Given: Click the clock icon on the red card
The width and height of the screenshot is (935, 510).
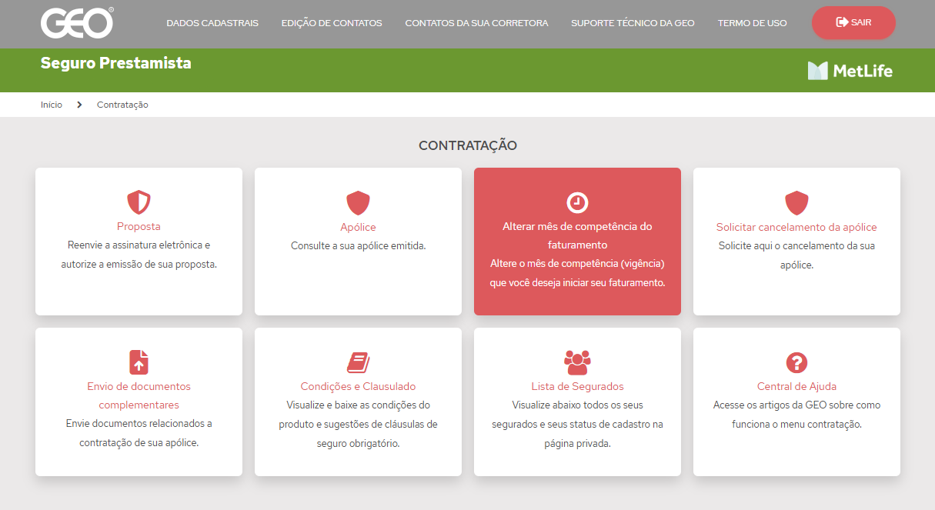Looking at the screenshot, I should [577, 202].
